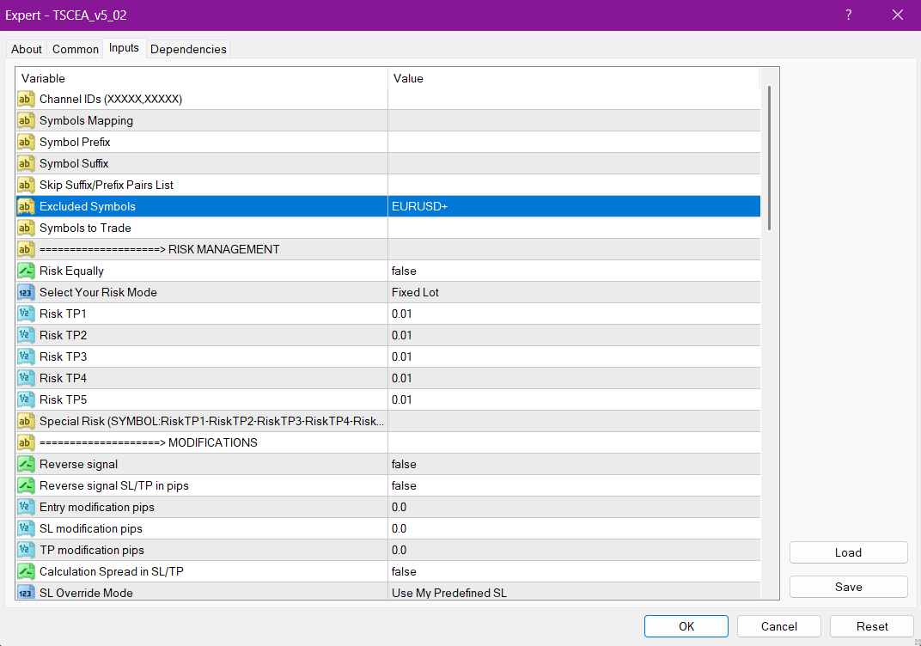The height and width of the screenshot is (646, 921).
Task: Click the enum icon beside SL Override Mode
Action: click(x=26, y=593)
